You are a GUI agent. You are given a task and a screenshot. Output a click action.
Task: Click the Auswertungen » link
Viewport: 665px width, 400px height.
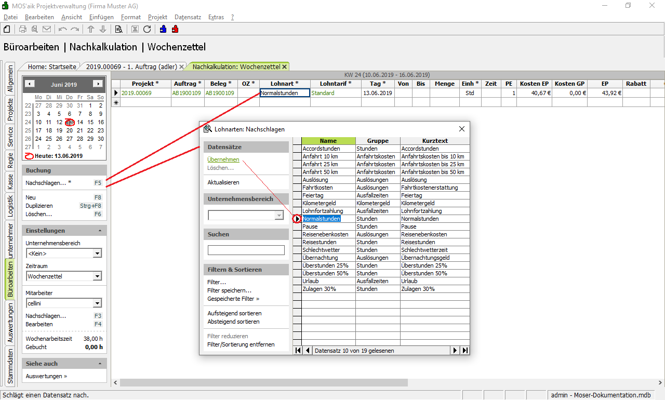coord(46,376)
